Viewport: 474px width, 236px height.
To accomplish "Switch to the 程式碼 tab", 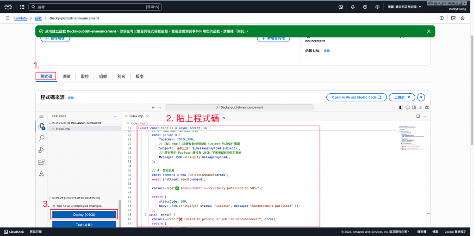I will point(46,76).
